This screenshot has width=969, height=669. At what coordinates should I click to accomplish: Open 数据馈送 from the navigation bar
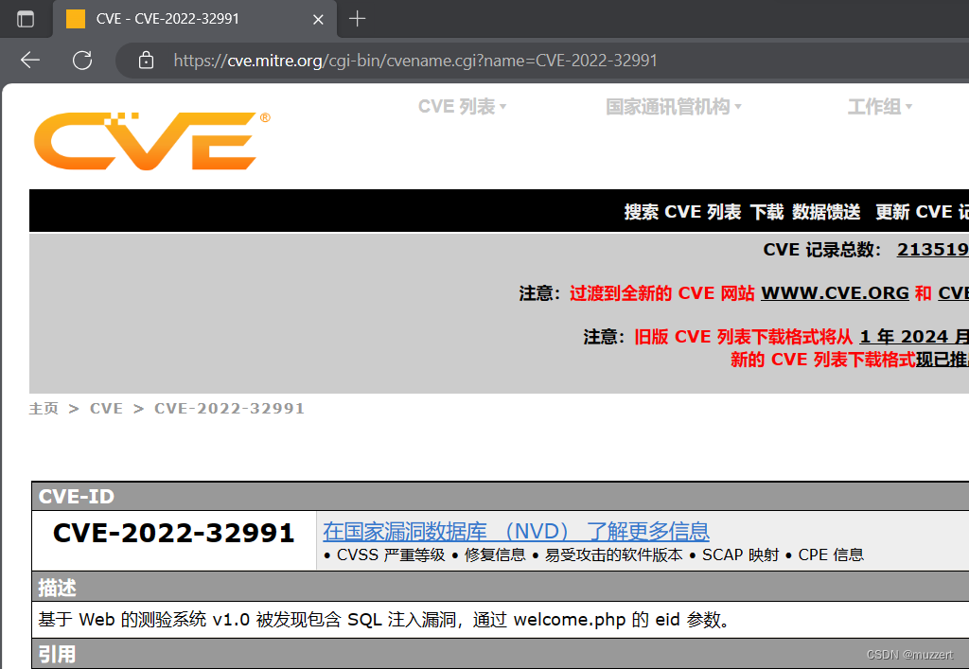pyautogui.click(x=824, y=211)
